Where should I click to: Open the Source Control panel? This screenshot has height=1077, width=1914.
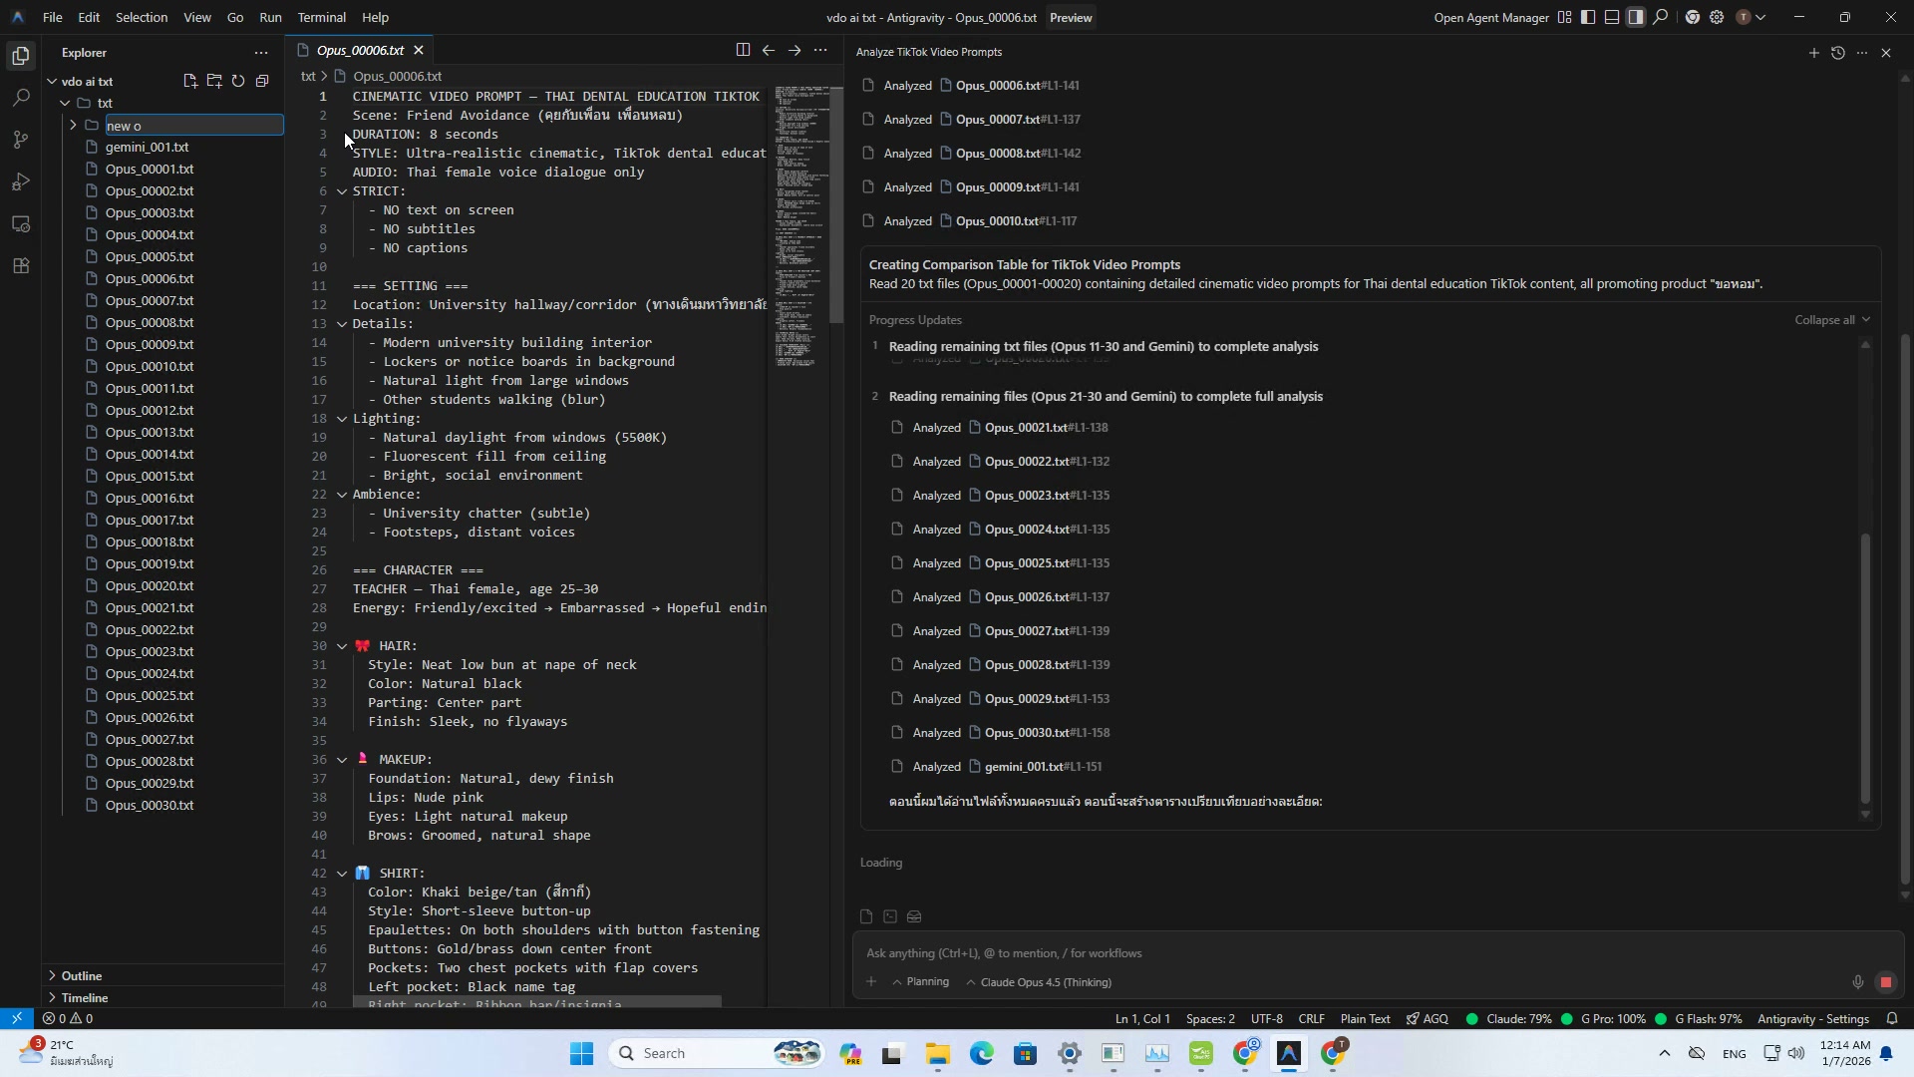pyautogui.click(x=21, y=140)
